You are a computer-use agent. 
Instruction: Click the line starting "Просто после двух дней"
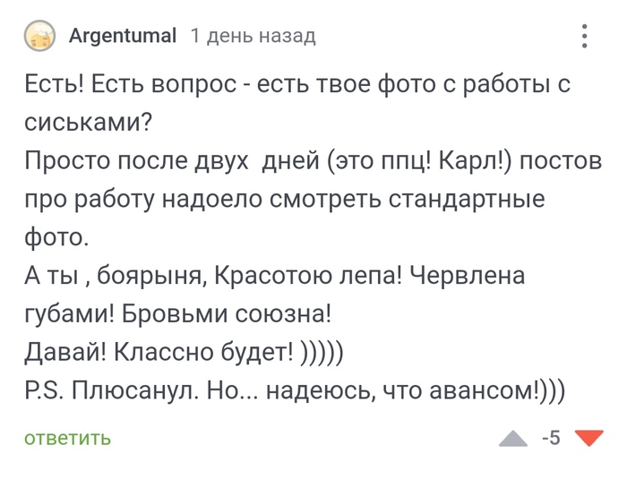click(305, 162)
